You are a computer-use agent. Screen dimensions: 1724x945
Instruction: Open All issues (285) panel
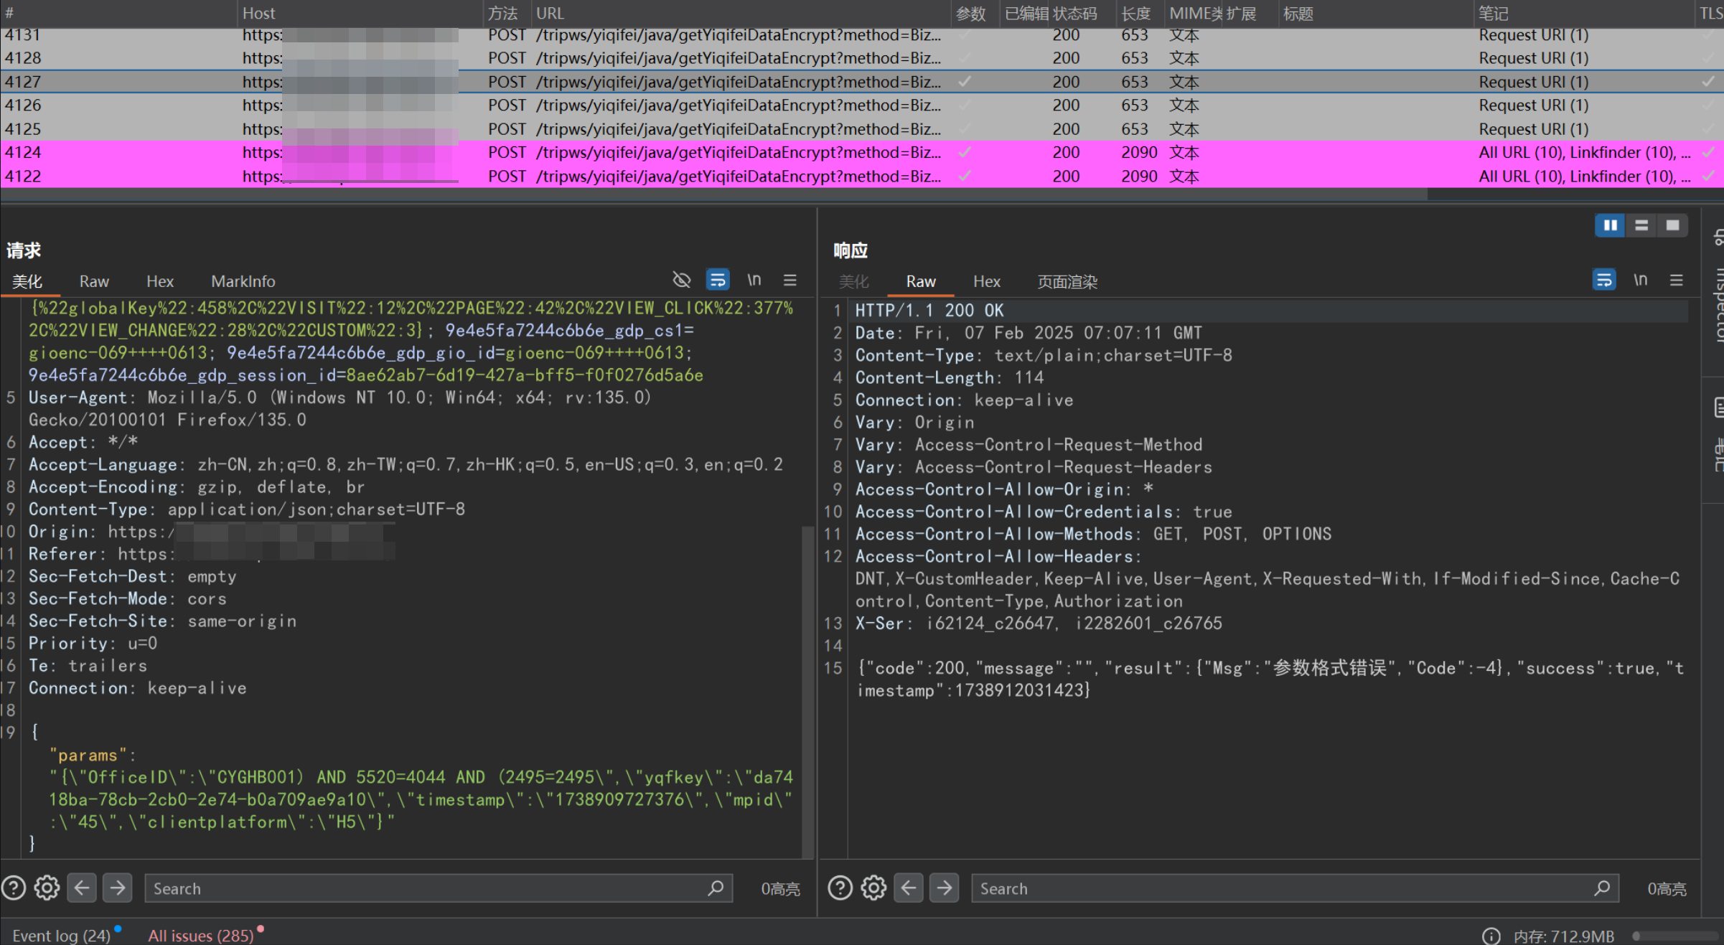click(201, 936)
